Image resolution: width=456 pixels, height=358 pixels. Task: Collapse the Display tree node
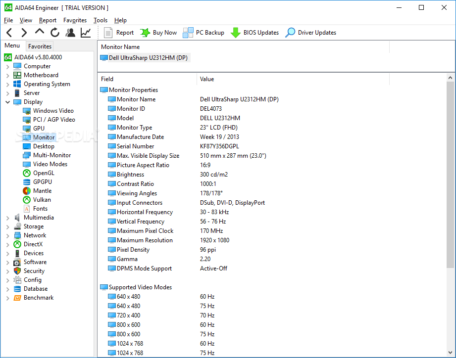pos(8,102)
